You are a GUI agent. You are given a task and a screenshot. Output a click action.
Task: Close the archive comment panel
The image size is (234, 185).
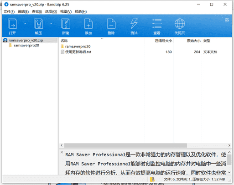[62, 152]
